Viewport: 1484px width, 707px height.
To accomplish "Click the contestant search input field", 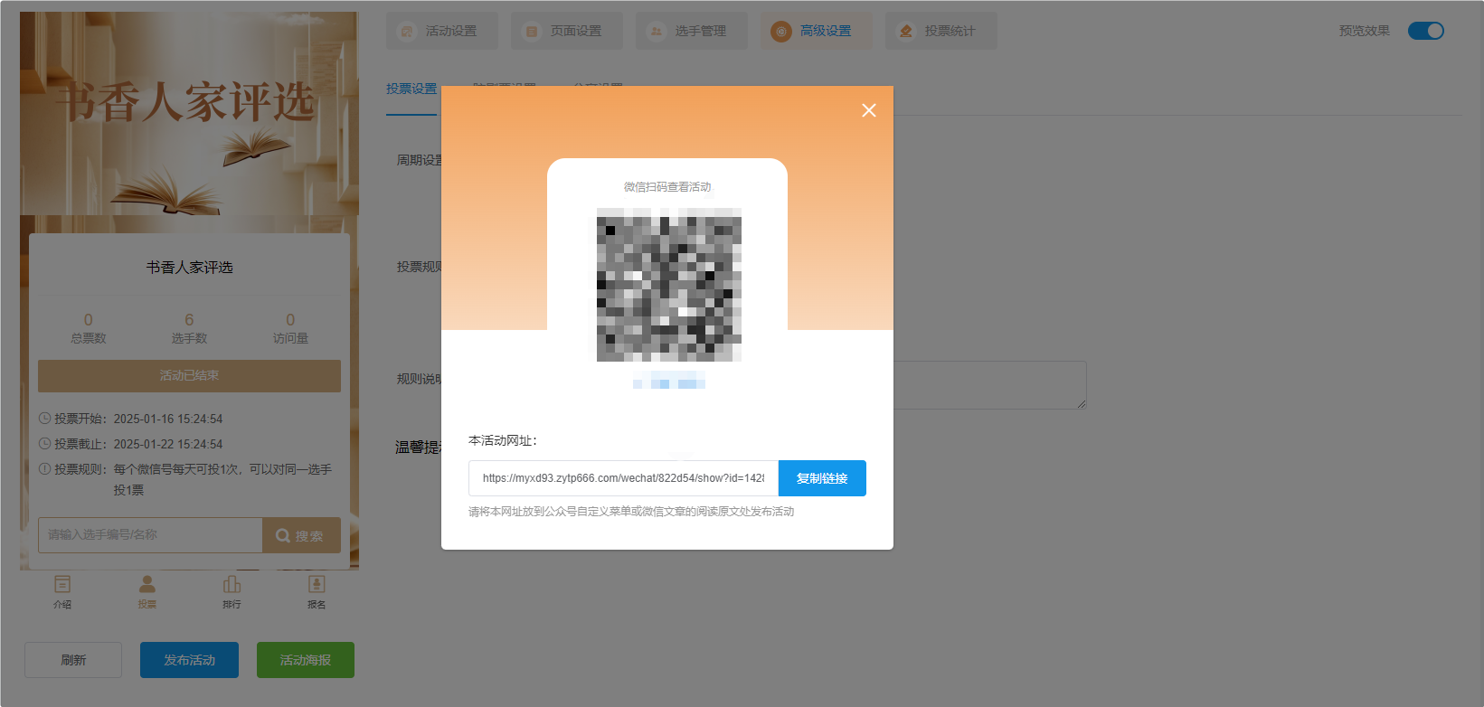I will click(x=150, y=535).
